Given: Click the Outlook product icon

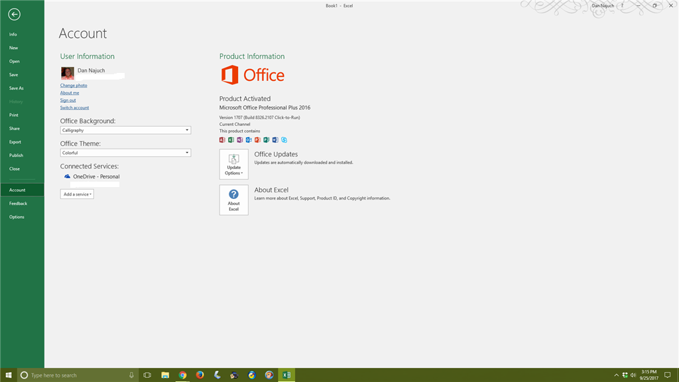Looking at the screenshot, I should tap(249, 140).
